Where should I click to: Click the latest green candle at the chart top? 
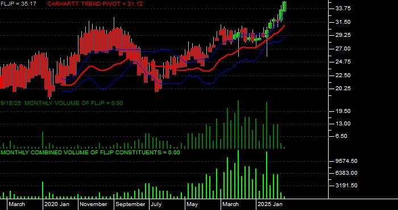pyautogui.click(x=284, y=6)
